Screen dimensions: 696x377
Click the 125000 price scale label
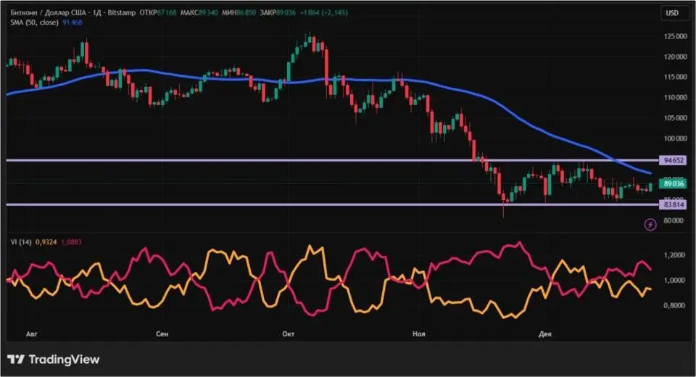pos(674,36)
